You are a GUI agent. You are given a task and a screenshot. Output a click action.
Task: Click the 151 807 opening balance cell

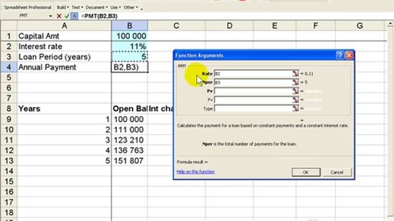(130, 161)
